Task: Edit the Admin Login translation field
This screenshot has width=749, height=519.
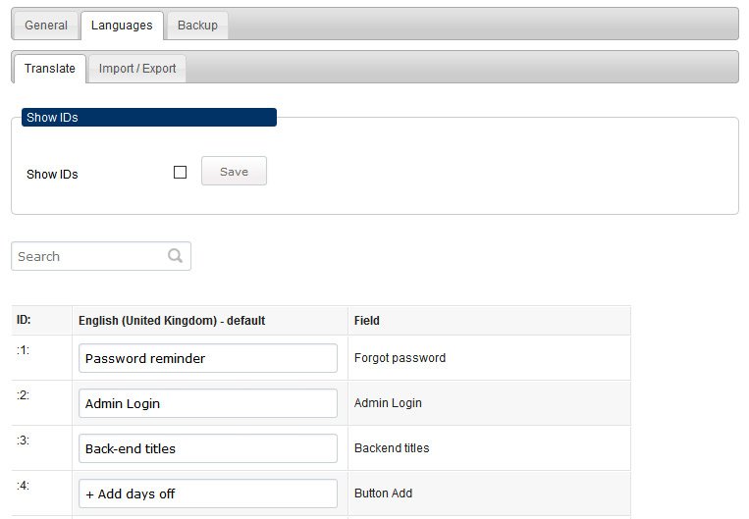Action: 208,403
